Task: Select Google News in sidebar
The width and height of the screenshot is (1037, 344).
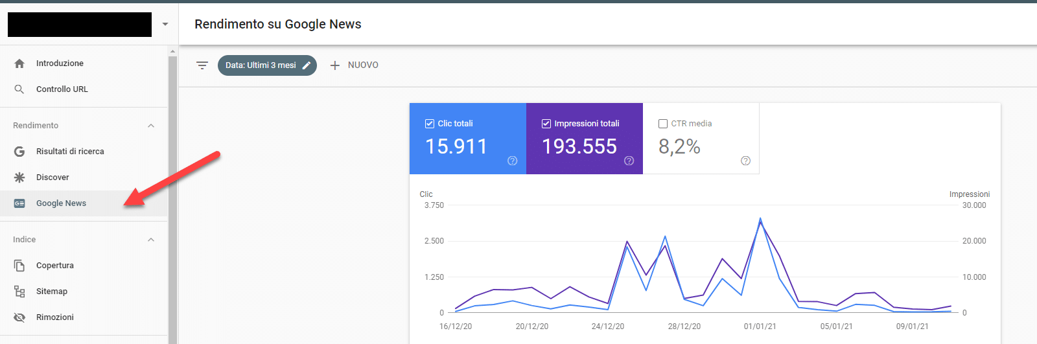Action: (84, 203)
